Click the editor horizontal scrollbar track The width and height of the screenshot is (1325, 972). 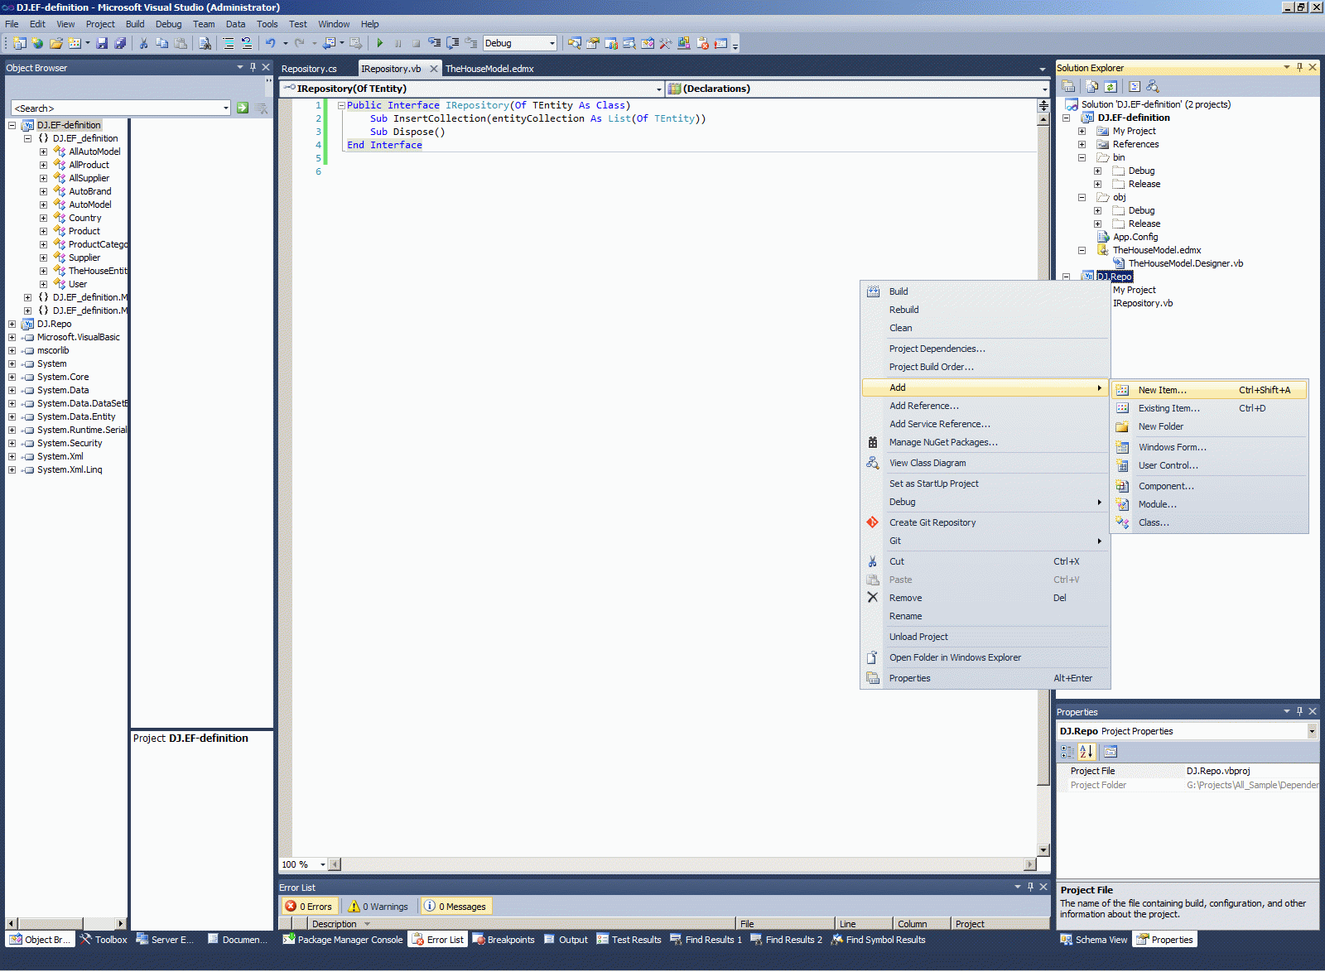[x=682, y=864]
